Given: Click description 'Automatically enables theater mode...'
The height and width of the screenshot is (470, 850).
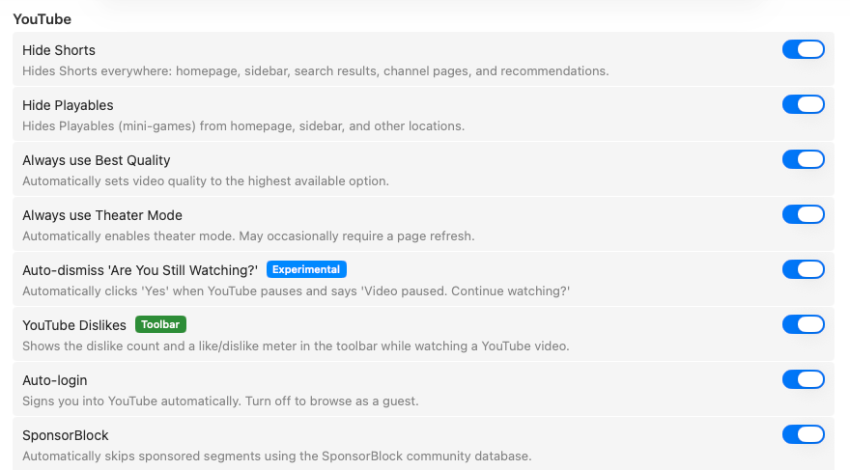Looking at the screenshot, I should click(x=248, y=236).
